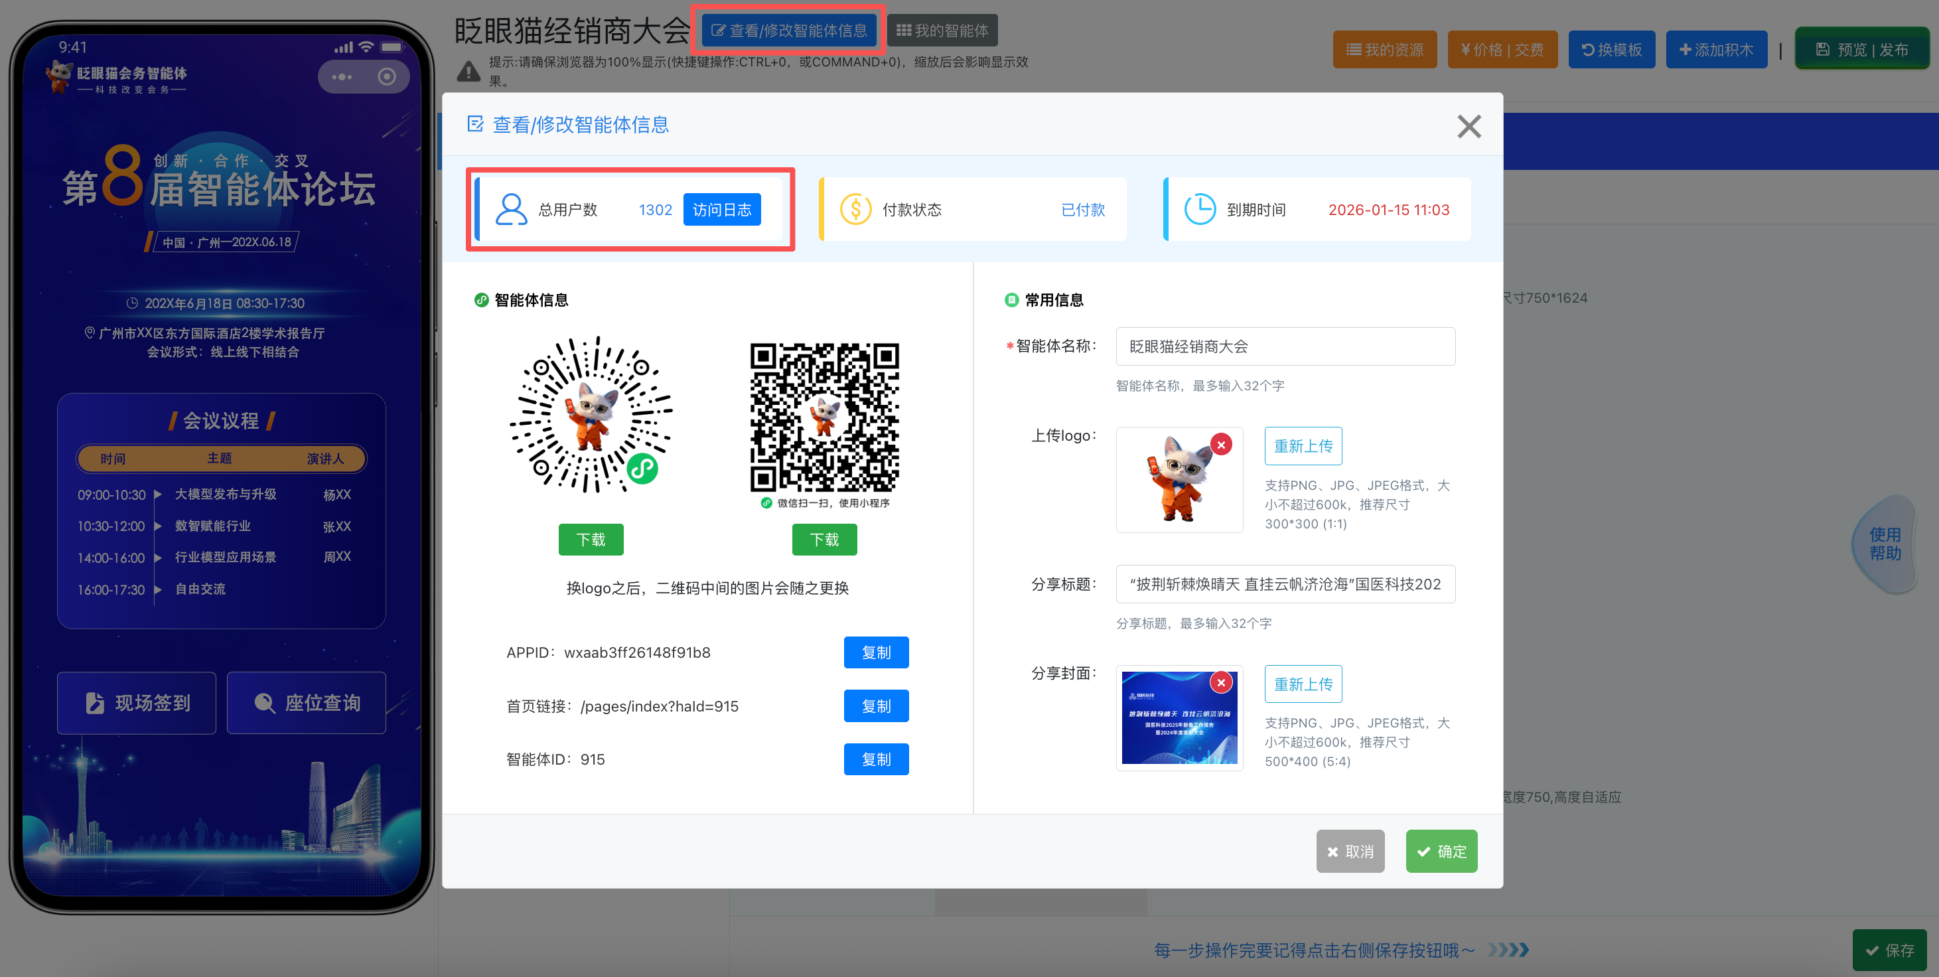Click the coin icon beside 付款状态

(x=855, y=209)
